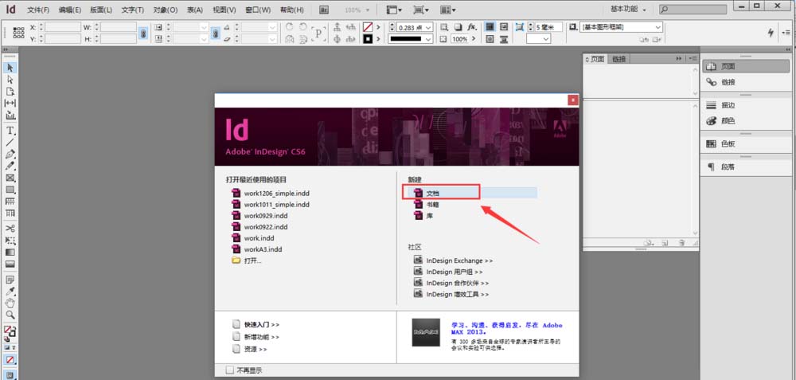Select the Eyedropper tool

tap(10, 292)
